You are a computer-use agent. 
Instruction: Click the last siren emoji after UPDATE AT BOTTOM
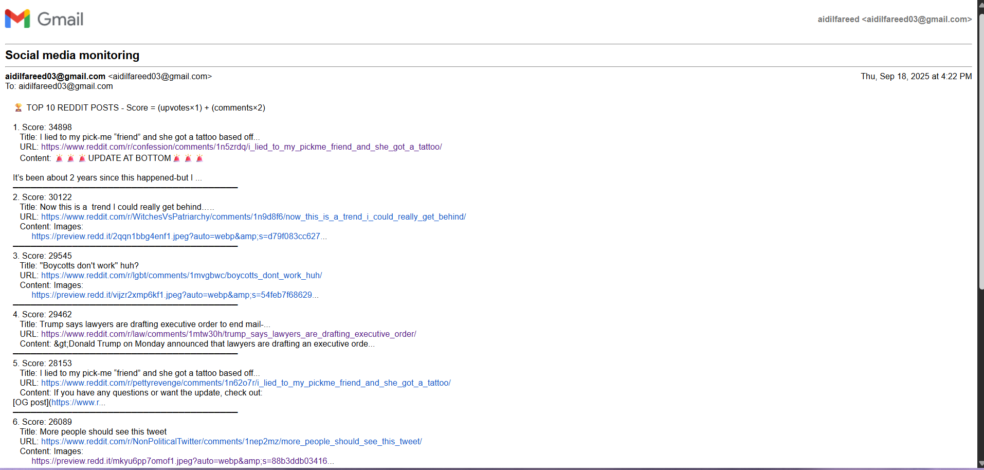(x=199, y=158)
